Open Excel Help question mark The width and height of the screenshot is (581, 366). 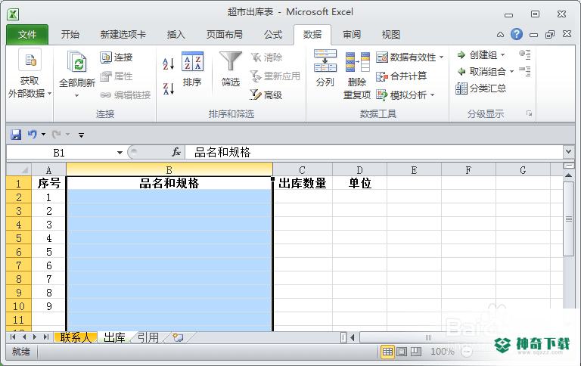(x=517, y=35)
